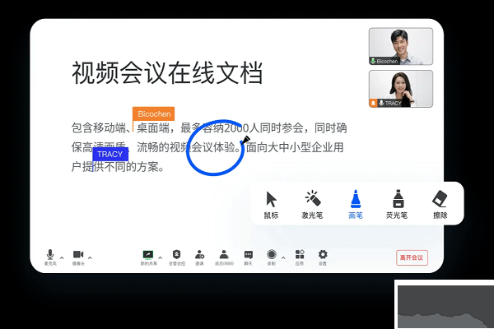Click the text 供不同的方案。
The height and width of the screenshot is (329, 494).
click(x=129, y=167)
